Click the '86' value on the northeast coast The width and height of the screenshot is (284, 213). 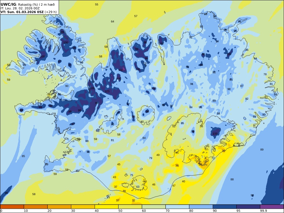coord(247,50)
